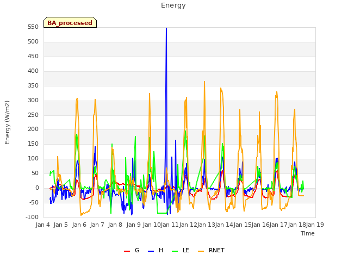Click the Jan 19 x-axis date label

[315, 225]
